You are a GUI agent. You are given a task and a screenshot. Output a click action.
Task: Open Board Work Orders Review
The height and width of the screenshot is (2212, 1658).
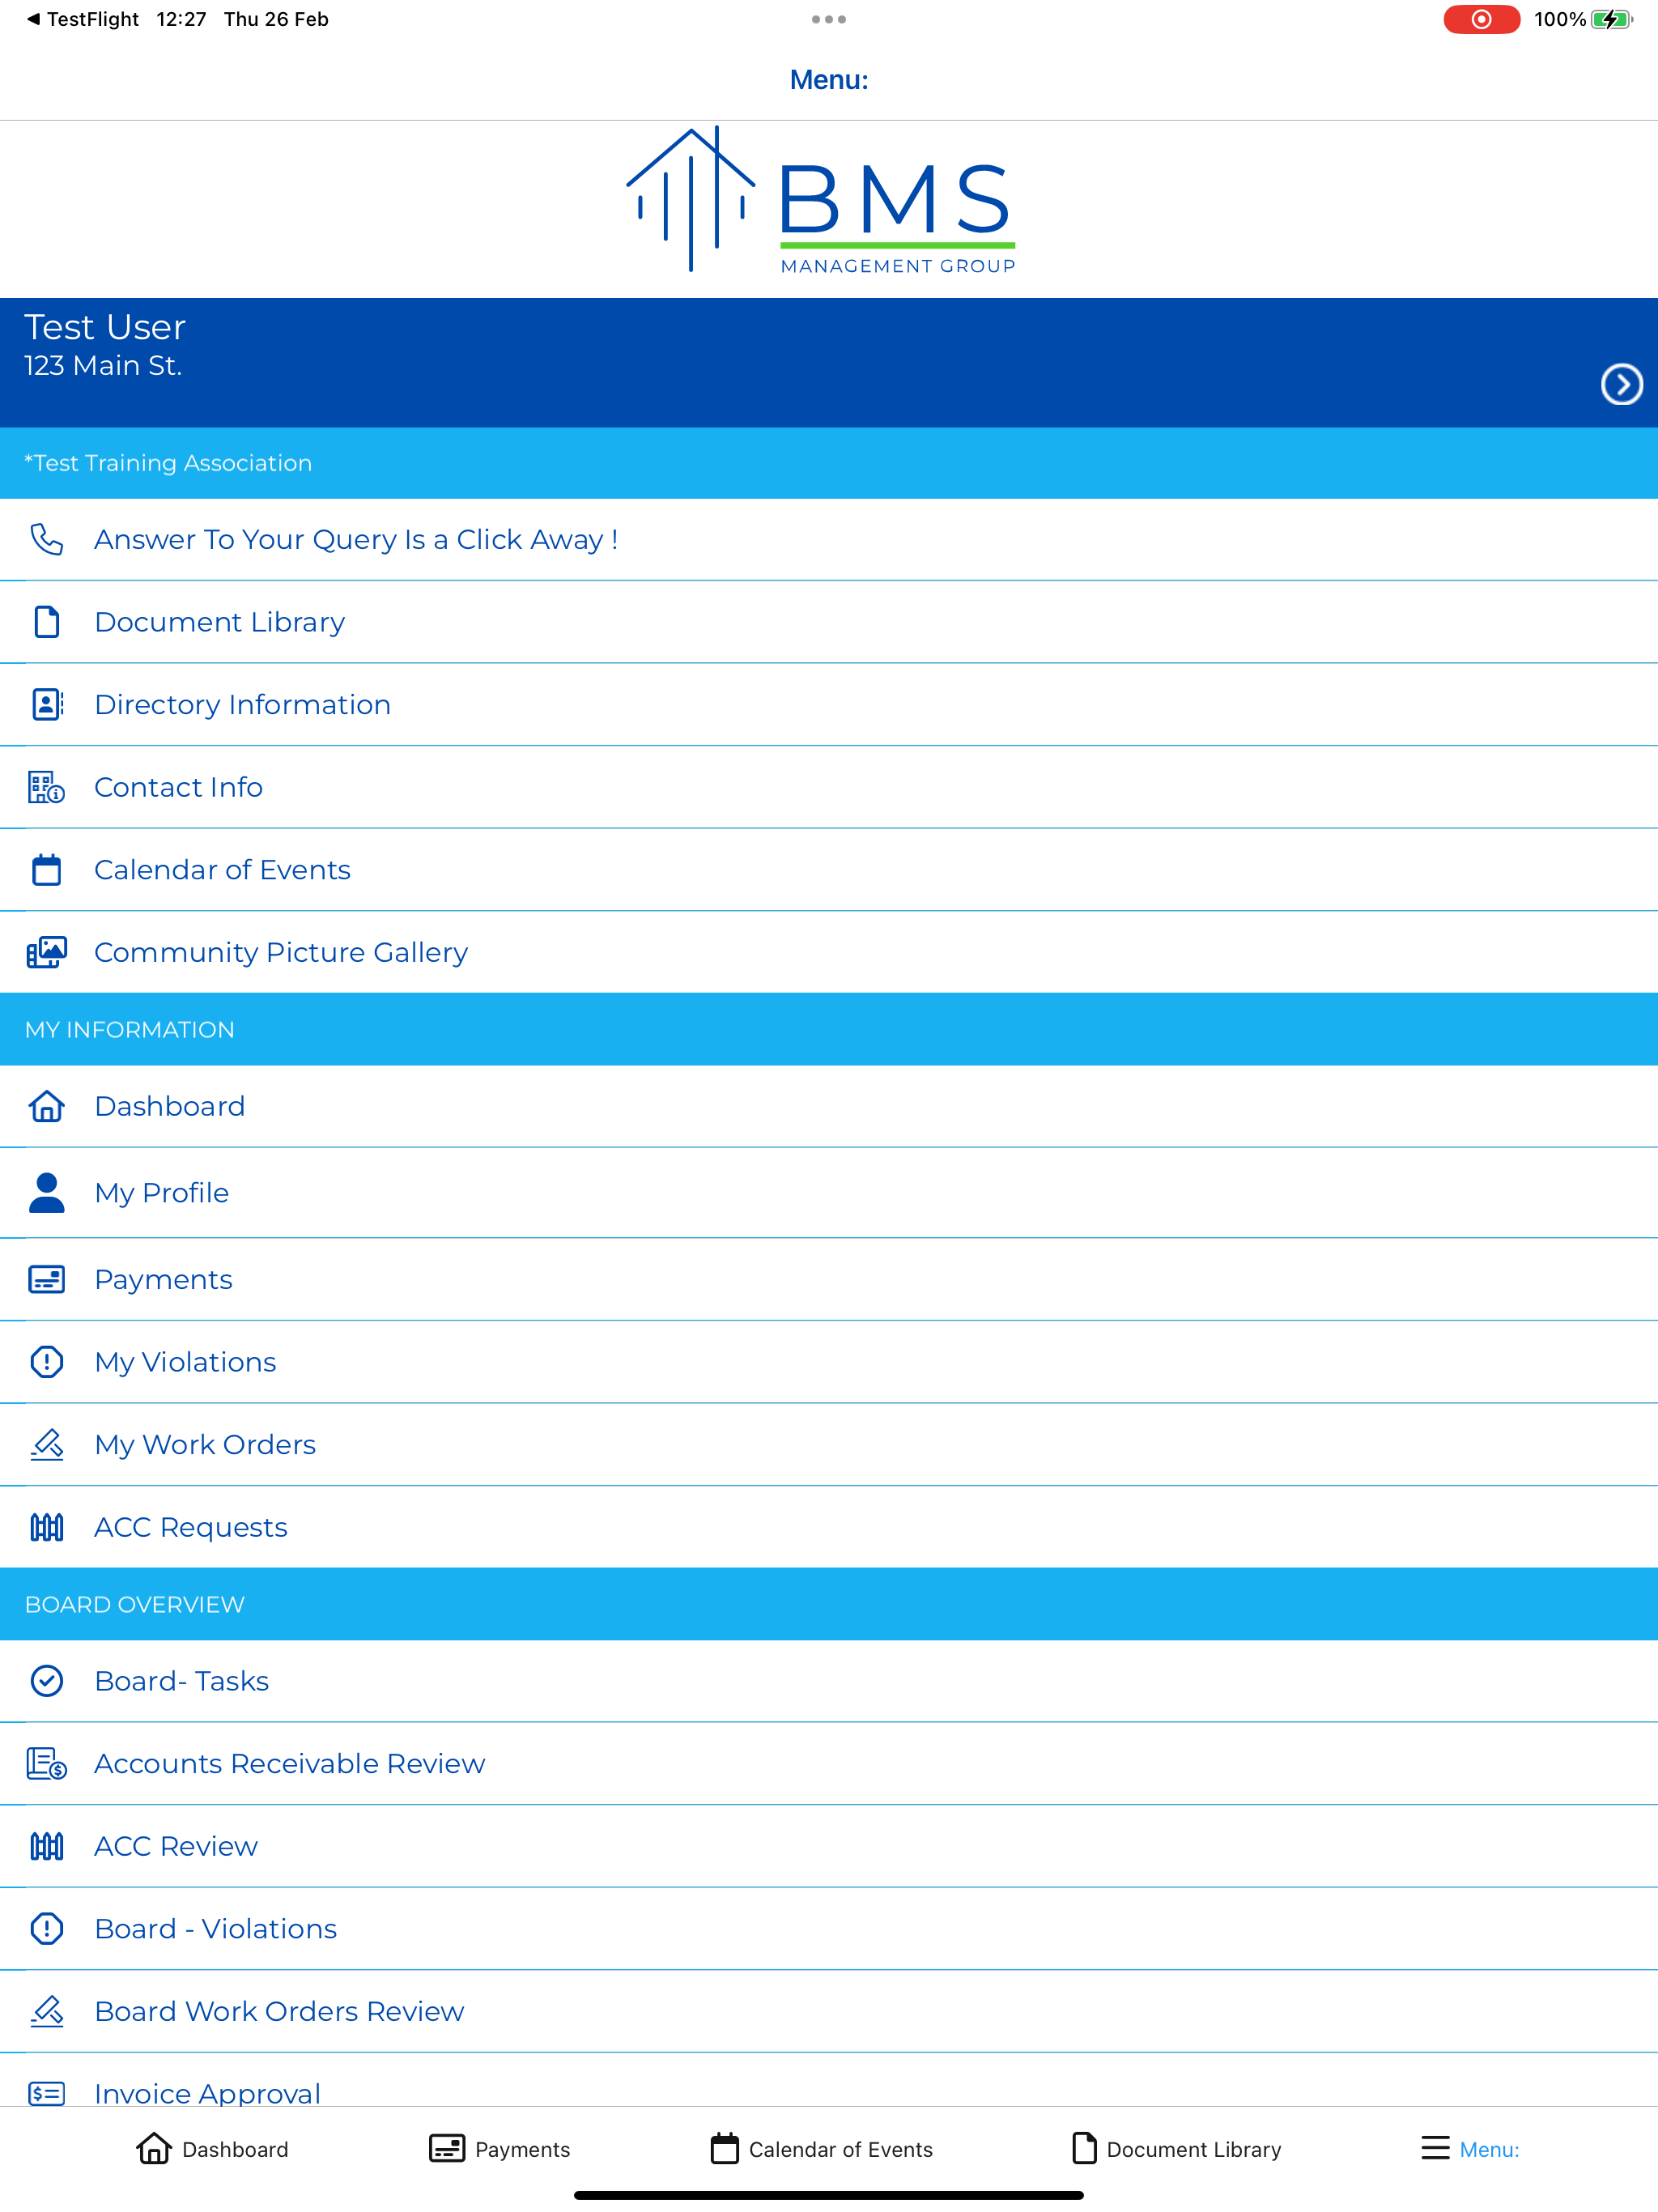point(829,2011)
